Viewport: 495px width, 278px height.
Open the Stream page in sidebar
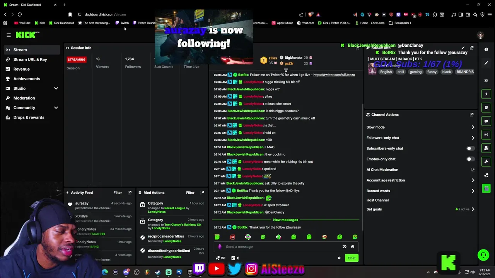(31, 50)
